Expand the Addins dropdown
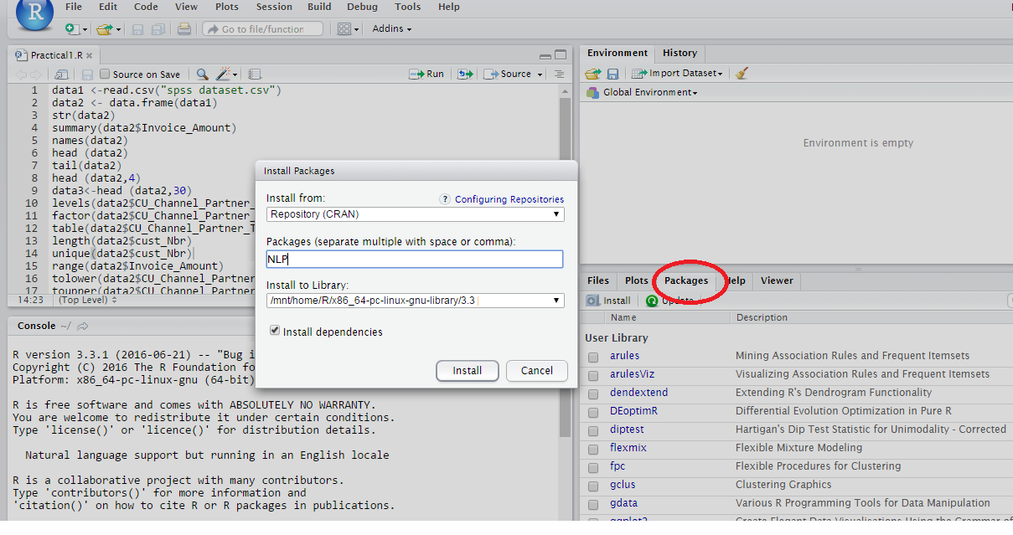This screenshot has width=1013, height=535. [x=390, y=28]
